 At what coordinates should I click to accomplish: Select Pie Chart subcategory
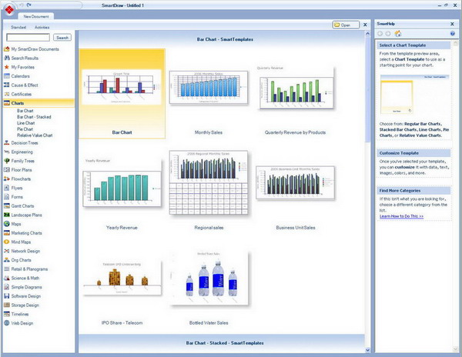pos(25,129)
